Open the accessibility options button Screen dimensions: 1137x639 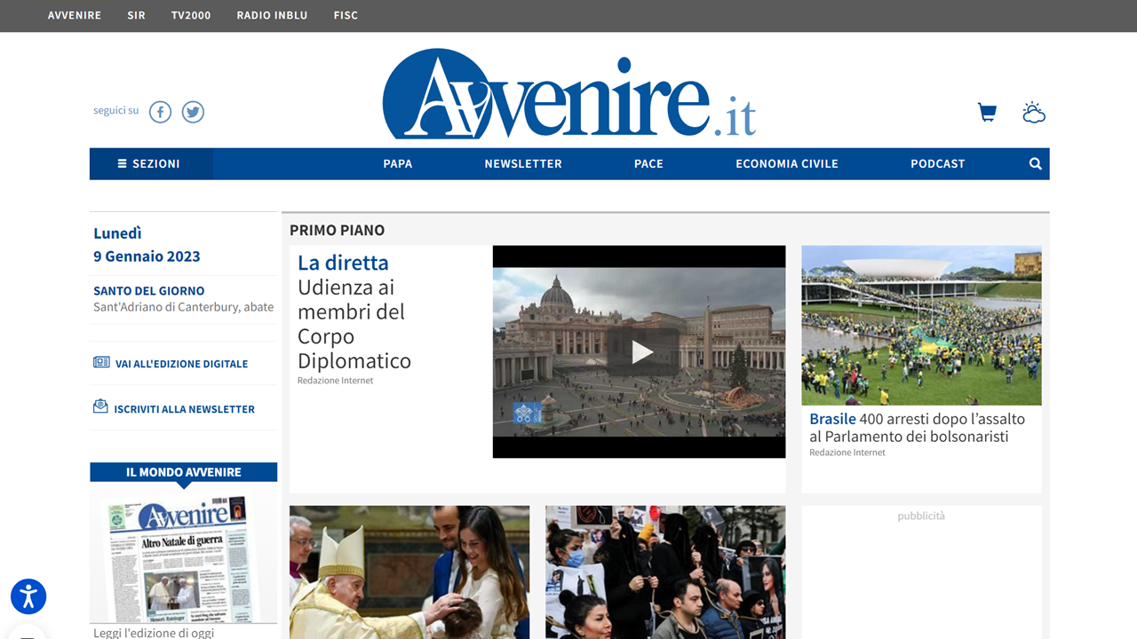(28, 596)
